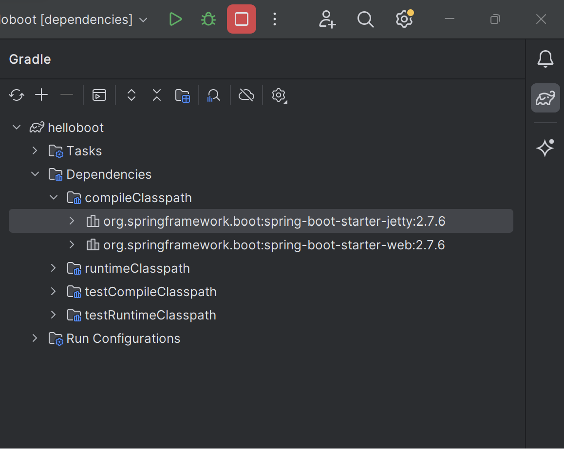The image size is (564, 449).
Task: Select the compileClasspath tree item
Action: click(138, 198)
